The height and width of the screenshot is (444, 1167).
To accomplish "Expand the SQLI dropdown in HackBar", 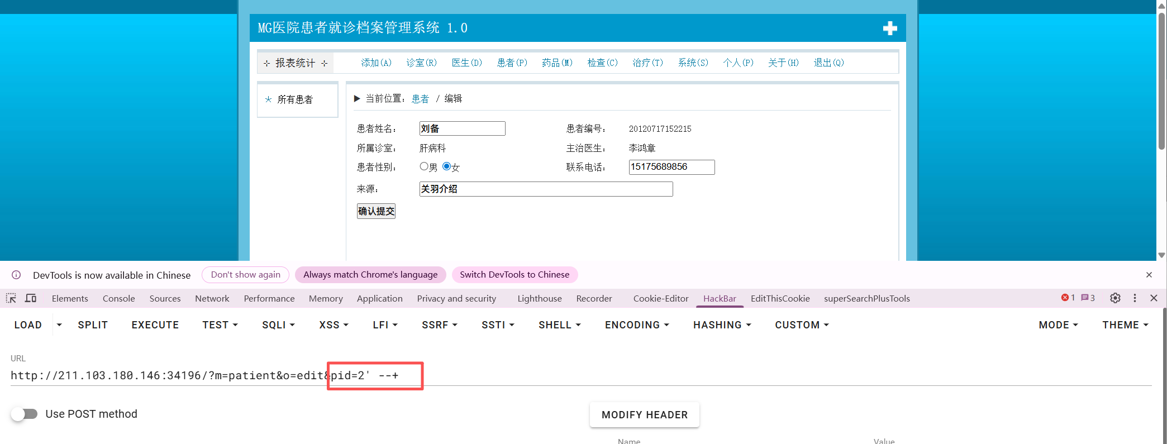I will click(x=278, y=325).
